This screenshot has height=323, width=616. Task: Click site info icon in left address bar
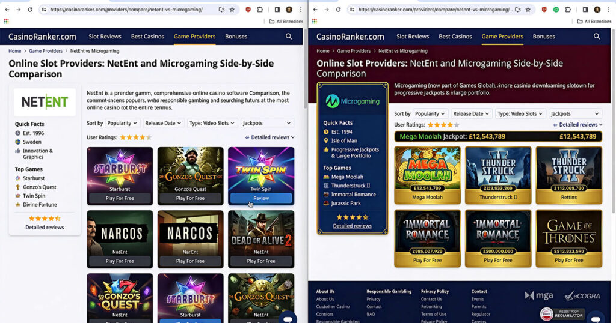[x=43, y=10]
